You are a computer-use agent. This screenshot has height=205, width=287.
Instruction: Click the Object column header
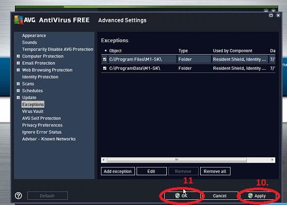pyautogui.click(x=116, y=51)
